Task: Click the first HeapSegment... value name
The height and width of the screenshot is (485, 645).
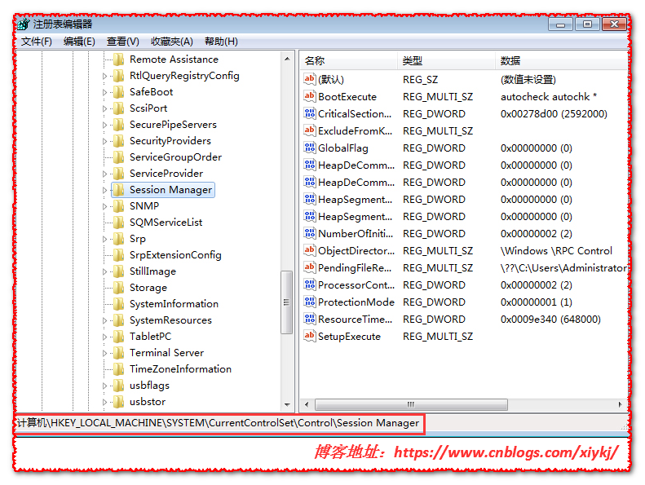Action: 355,199
